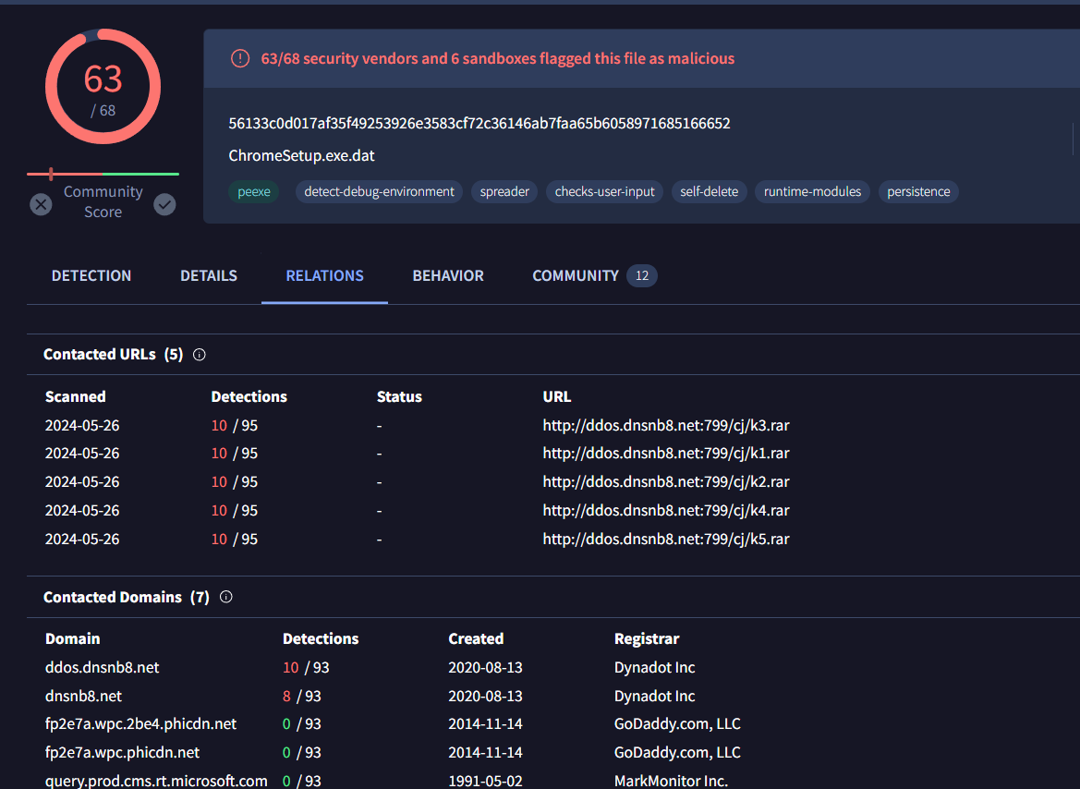Open the Behavior tab
Screen dimensions: 1080x789
(x=448, y=275)
